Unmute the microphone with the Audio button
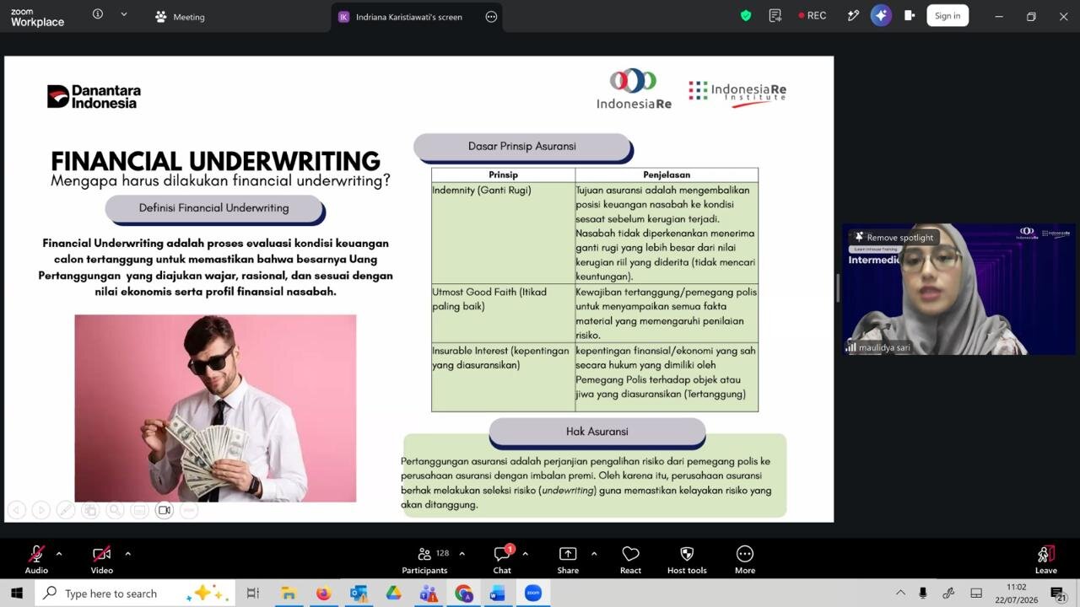 point(36,560)
